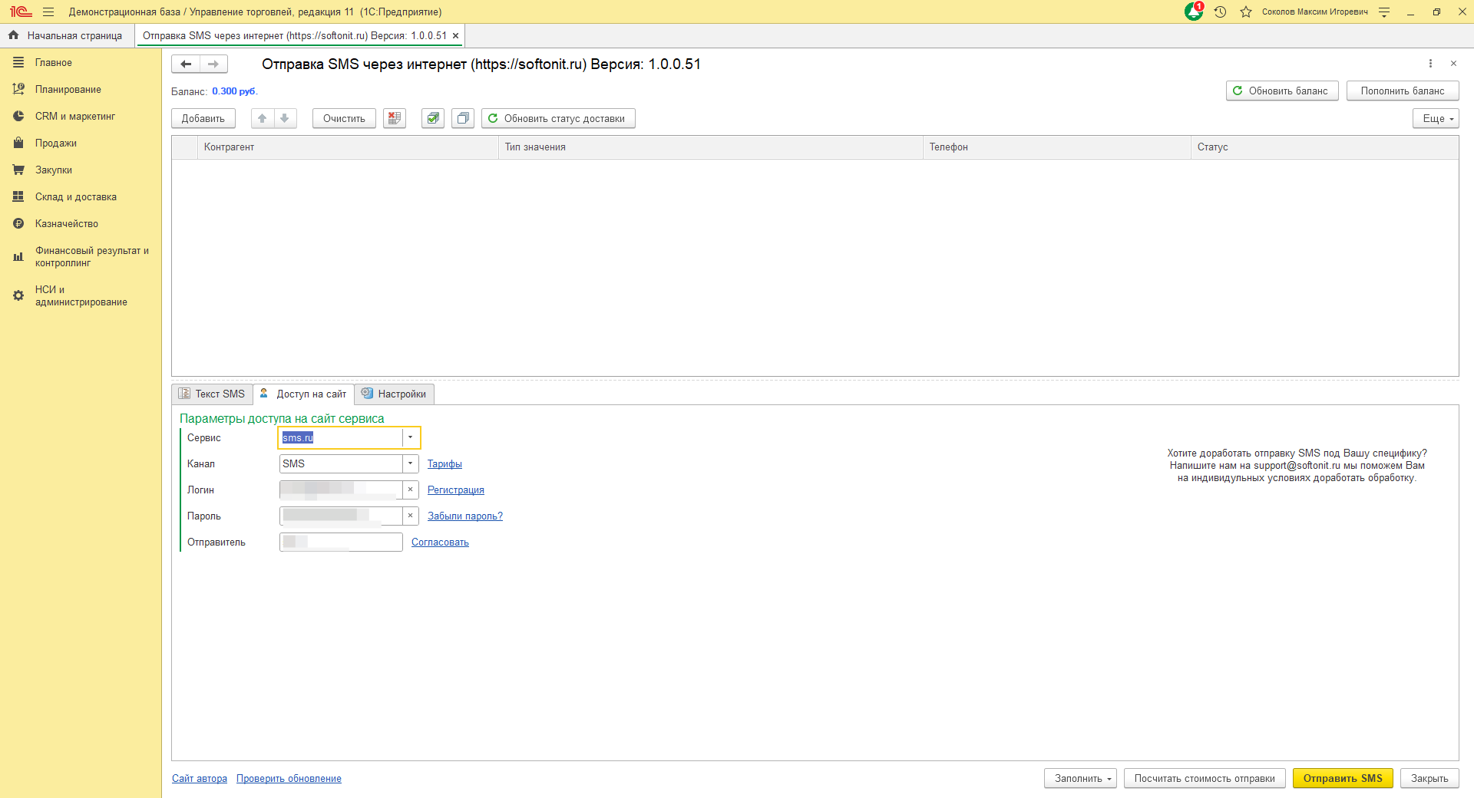Switch to the Текст SMS tab

(212, 394)
